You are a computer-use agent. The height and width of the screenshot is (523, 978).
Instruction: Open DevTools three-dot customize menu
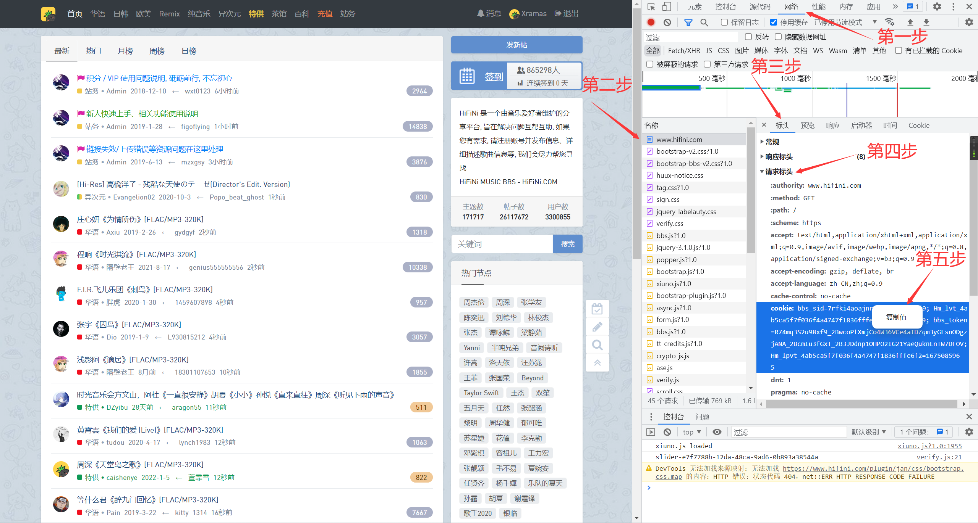pos(953,7)
